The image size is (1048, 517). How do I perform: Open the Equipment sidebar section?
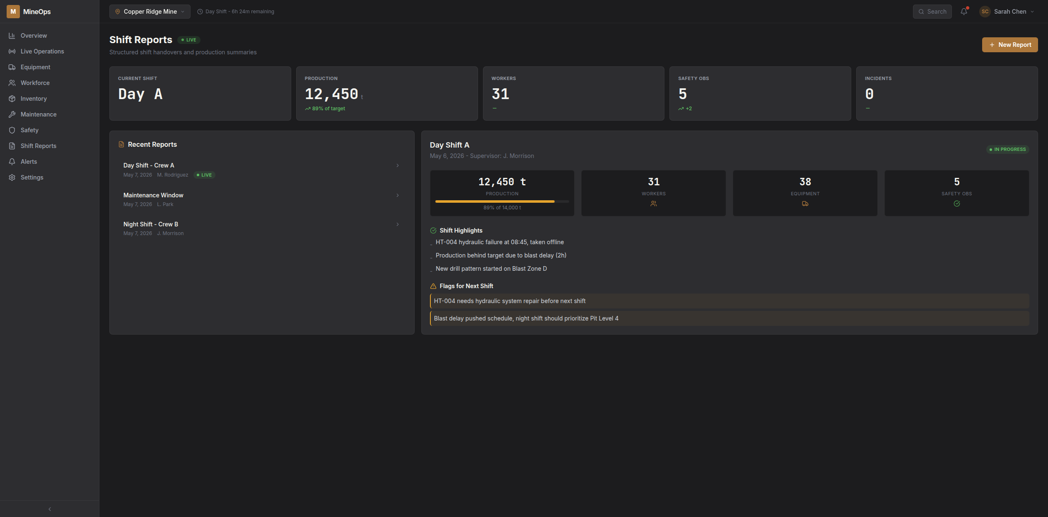point(50,67)
